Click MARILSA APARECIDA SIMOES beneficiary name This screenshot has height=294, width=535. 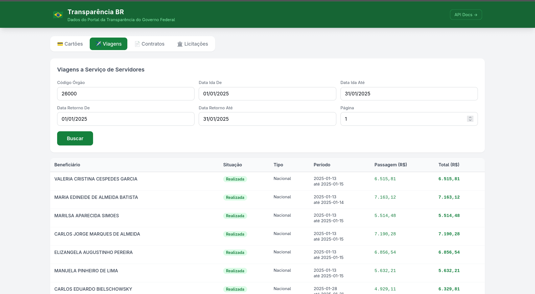click(87, 216)
